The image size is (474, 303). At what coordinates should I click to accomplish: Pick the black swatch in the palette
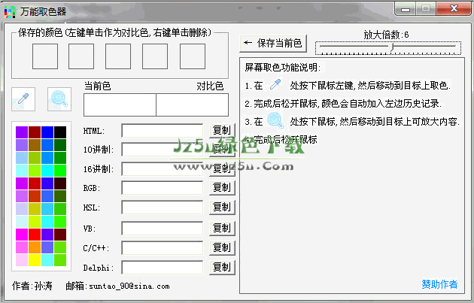click(x=60, y=132)
